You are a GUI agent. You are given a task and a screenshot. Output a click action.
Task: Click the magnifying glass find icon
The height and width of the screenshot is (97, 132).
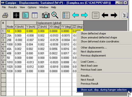pyautogui.click(x=55, y=15)
